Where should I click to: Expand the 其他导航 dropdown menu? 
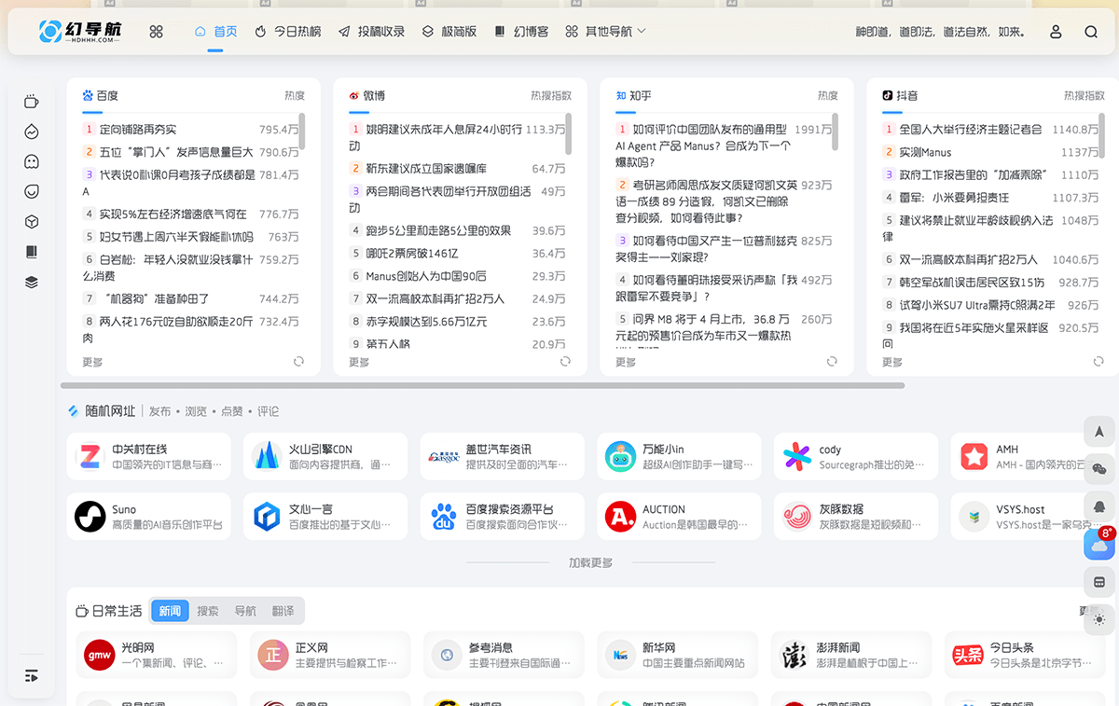coord(611,31)
